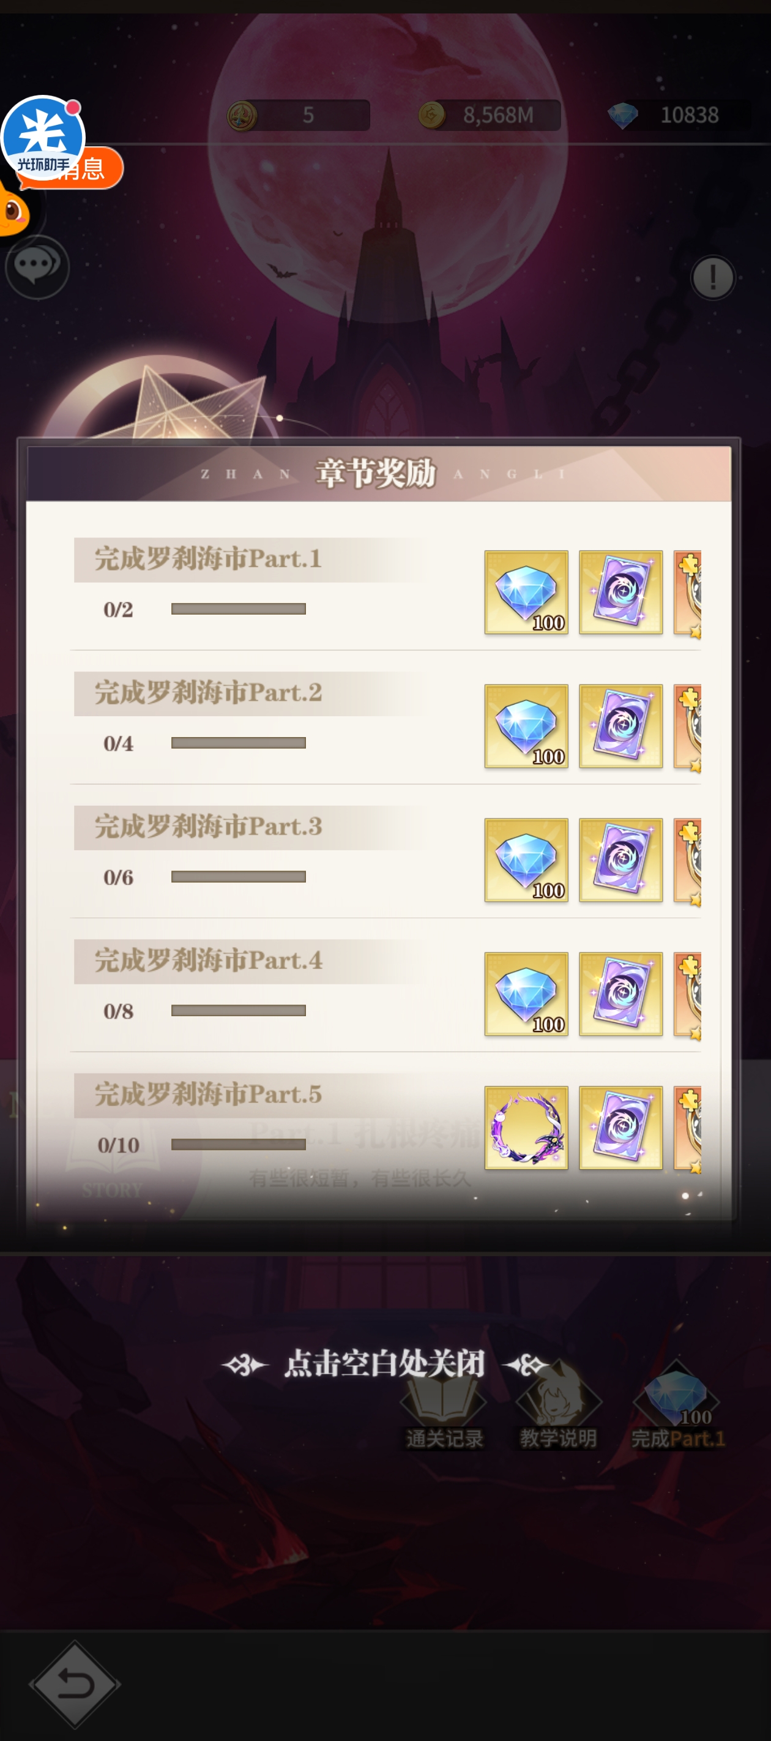
Task: Click the back arrow diamond button
Action: click(74, 1683)
